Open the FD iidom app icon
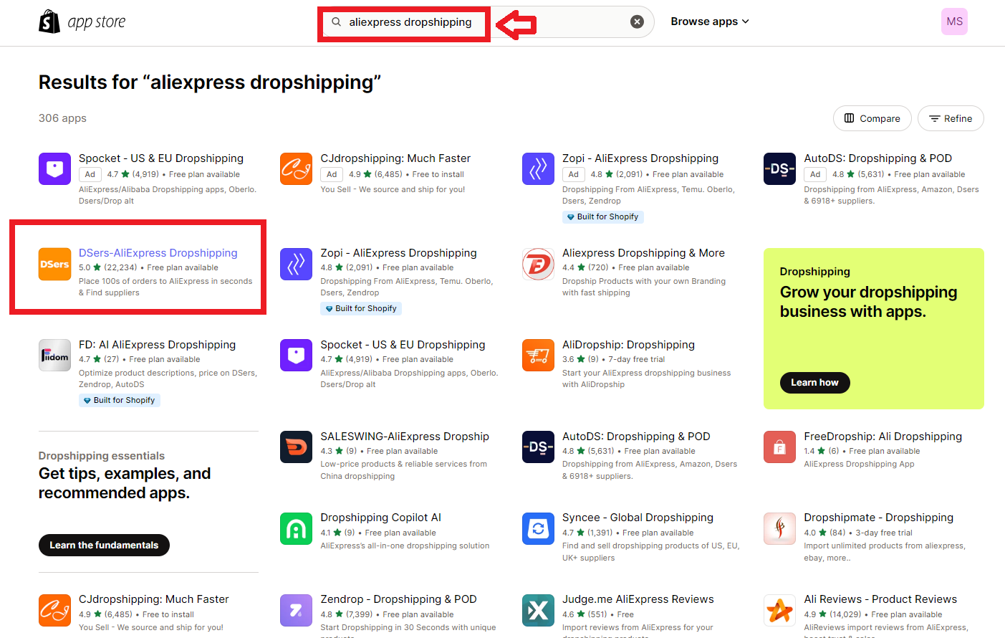 [54, 355]
